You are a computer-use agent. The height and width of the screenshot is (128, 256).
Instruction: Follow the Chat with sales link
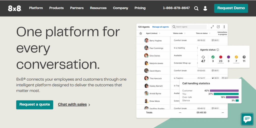coord(72,104)
